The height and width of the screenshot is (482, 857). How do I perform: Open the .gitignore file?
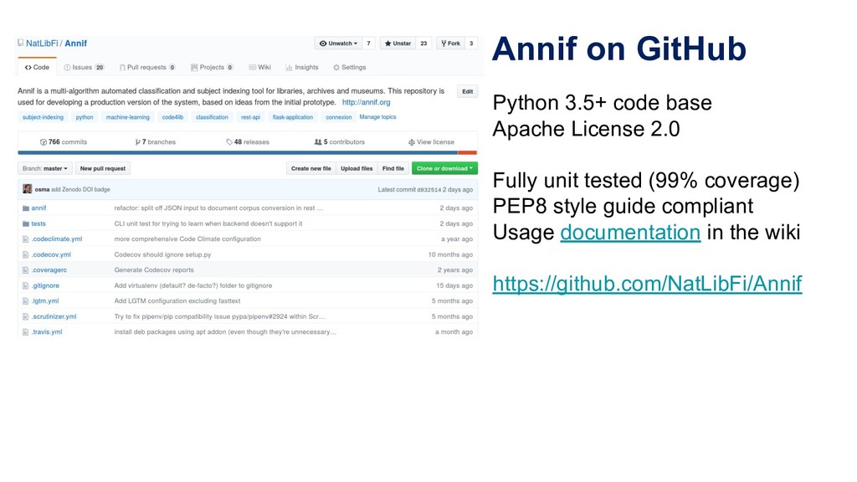(x=45, y=286)
